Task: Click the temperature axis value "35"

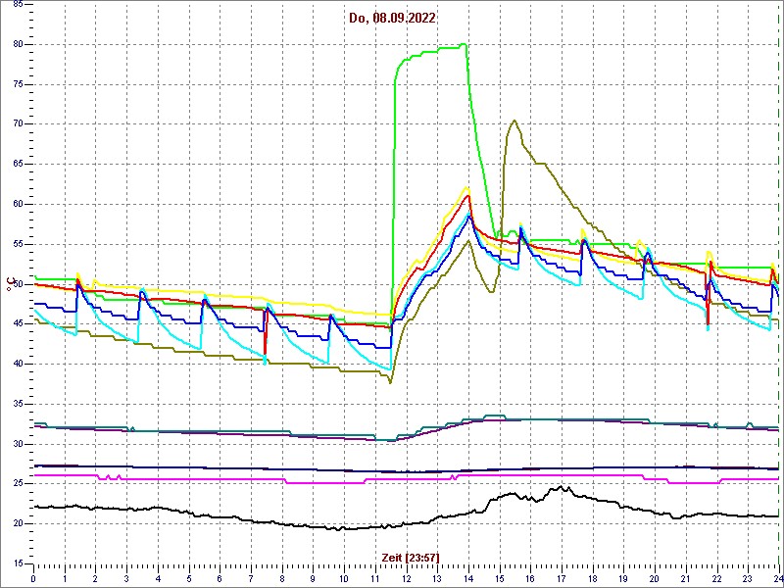Action: pyautogui.click(x=16, y=404)
